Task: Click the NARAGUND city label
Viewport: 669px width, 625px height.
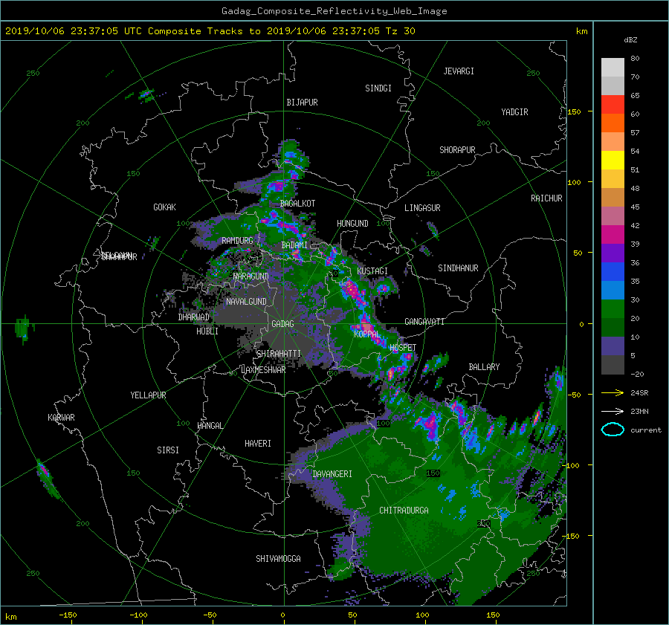Action: pyautogui.click(x=251, y=276)
